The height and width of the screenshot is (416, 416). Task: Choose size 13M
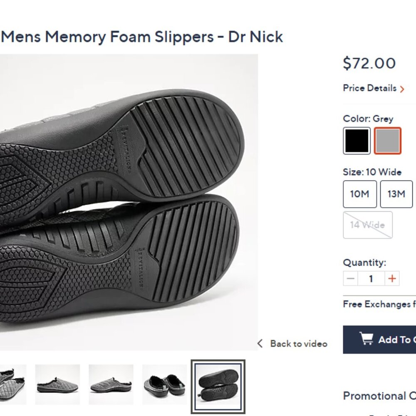pos(396,194)
